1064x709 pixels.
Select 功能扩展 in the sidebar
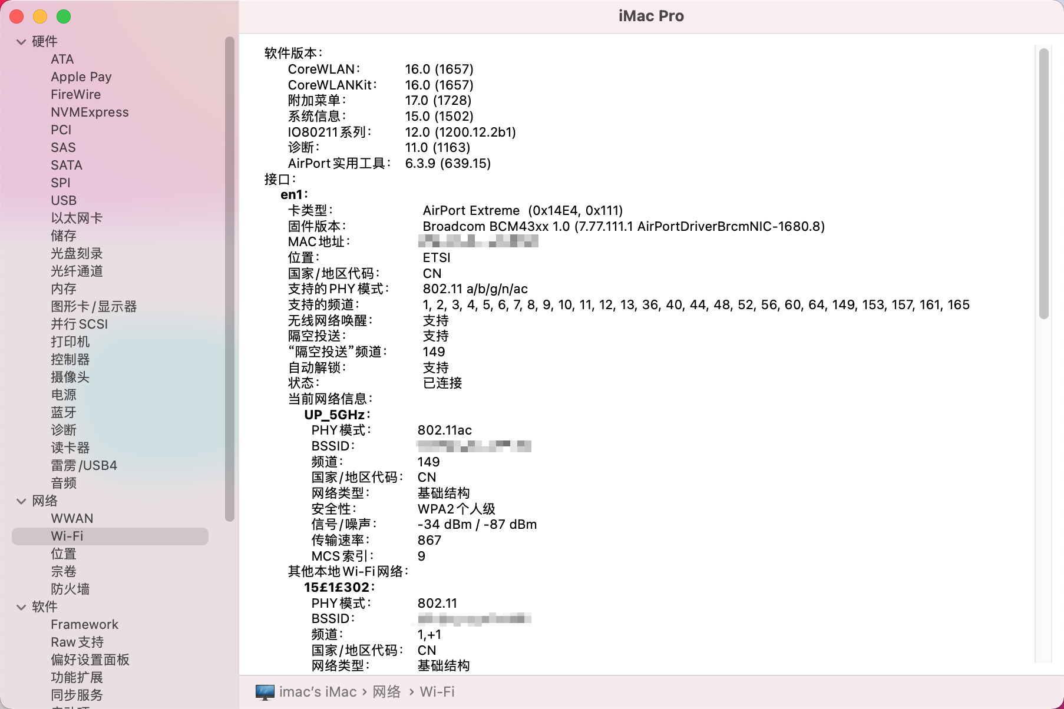point(77,678)
